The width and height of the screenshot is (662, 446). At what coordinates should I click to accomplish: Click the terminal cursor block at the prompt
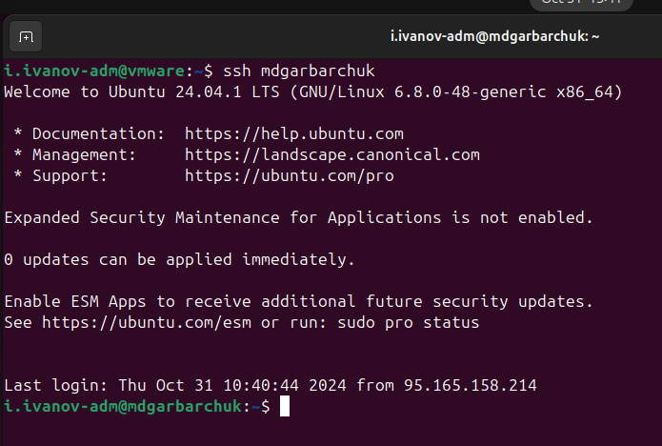click(x=284, y=407)
